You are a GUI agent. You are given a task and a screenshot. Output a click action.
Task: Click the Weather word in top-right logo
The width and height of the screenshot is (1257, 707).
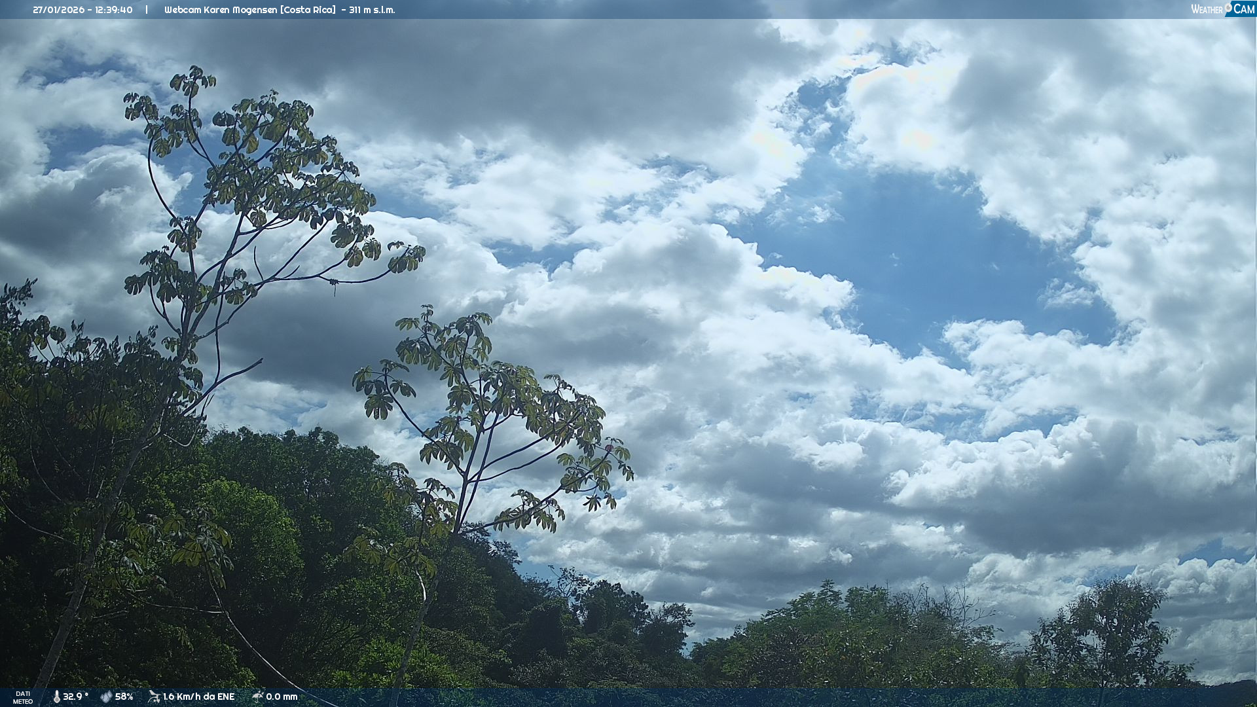(1206, 10)
